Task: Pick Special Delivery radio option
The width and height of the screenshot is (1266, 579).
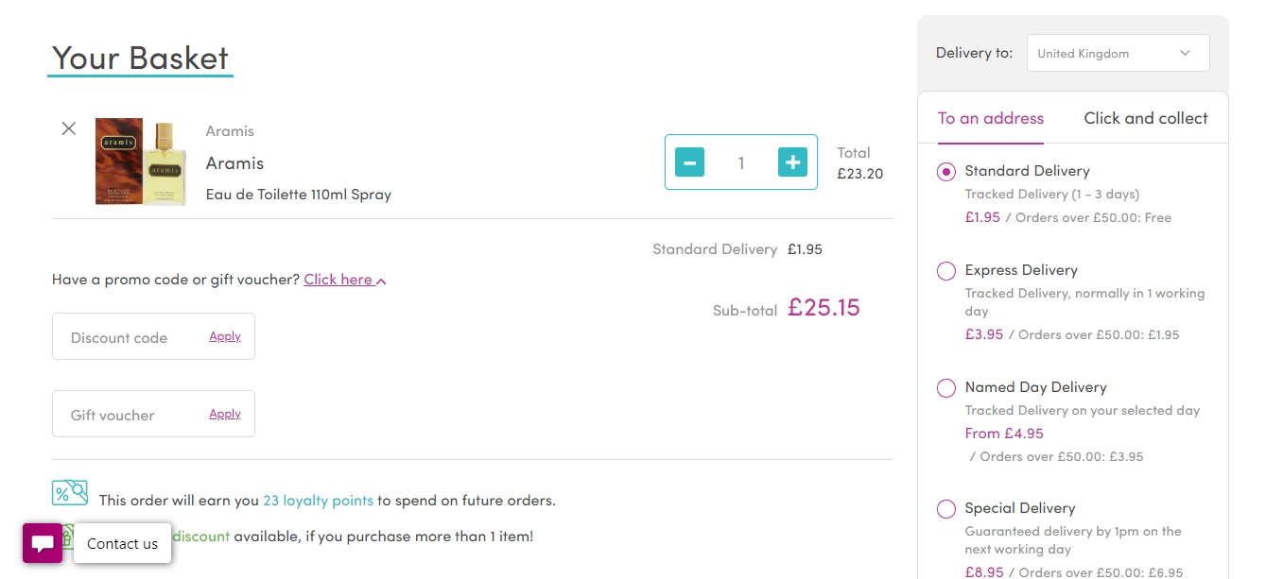Action: [946, 509]
